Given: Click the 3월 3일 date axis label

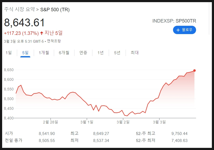Looking at the screenshot, I should 159,122.
